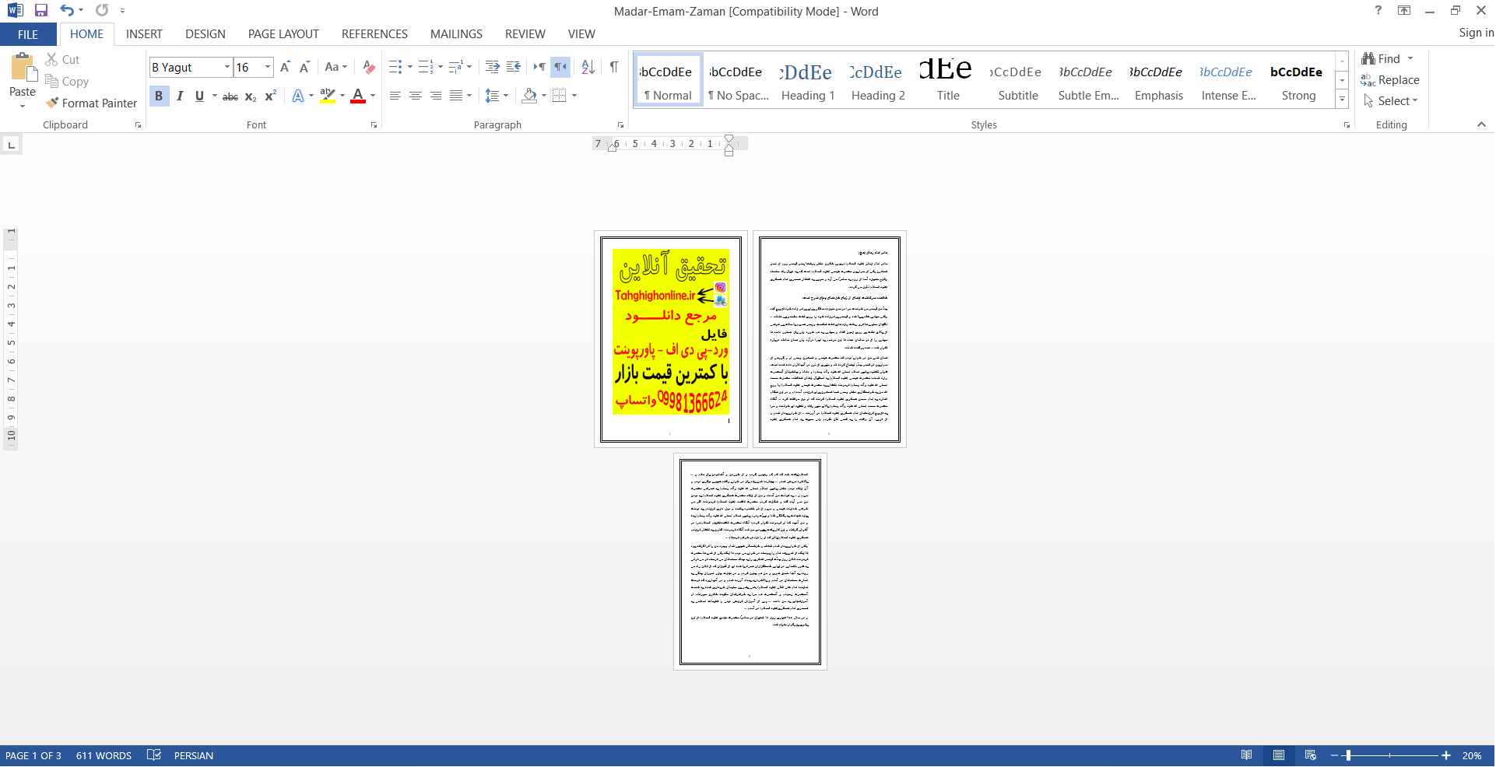This screenshot has width=1496, height=767.
Task: Align text left
Action: 395,96
